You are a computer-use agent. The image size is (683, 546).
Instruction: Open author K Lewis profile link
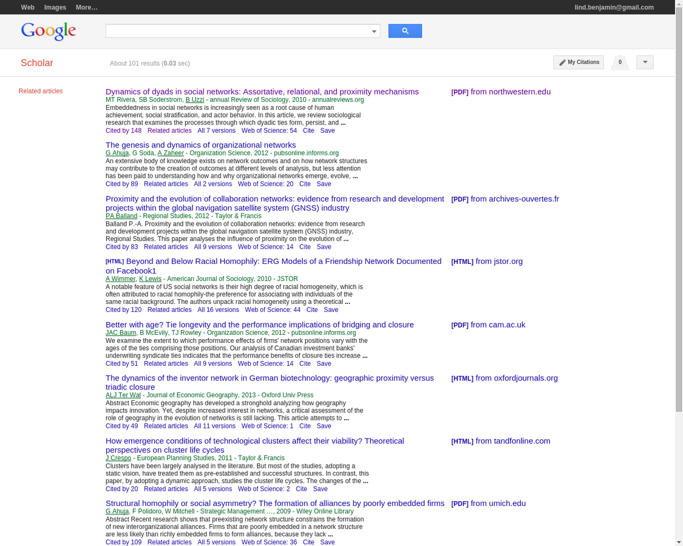(151, 278)
